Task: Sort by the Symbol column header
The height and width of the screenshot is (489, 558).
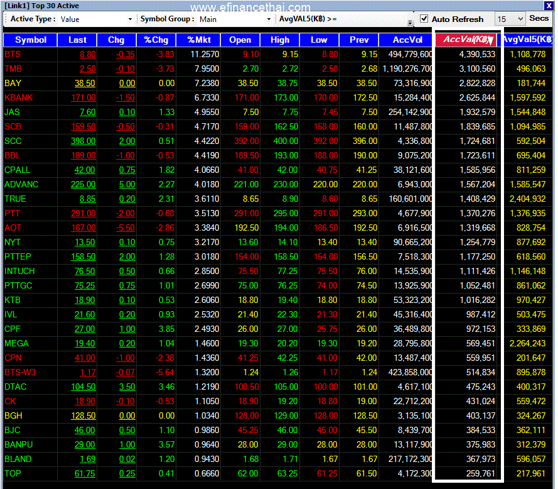Action: 30,40
